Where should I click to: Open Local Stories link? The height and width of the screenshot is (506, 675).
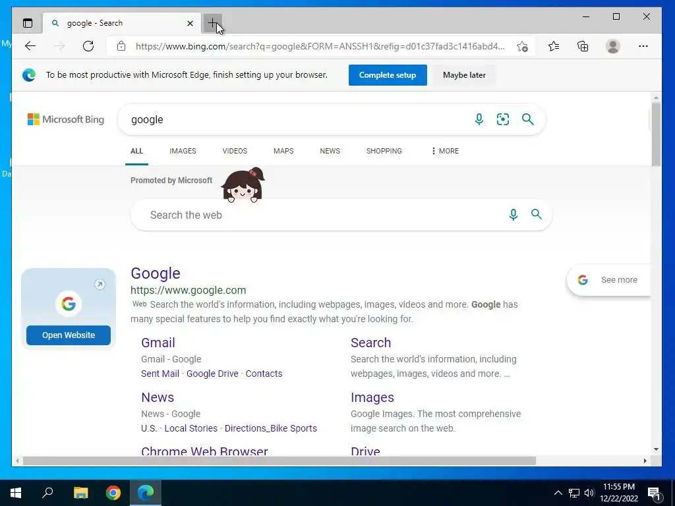pyautogui.click(x=191, y=428)
